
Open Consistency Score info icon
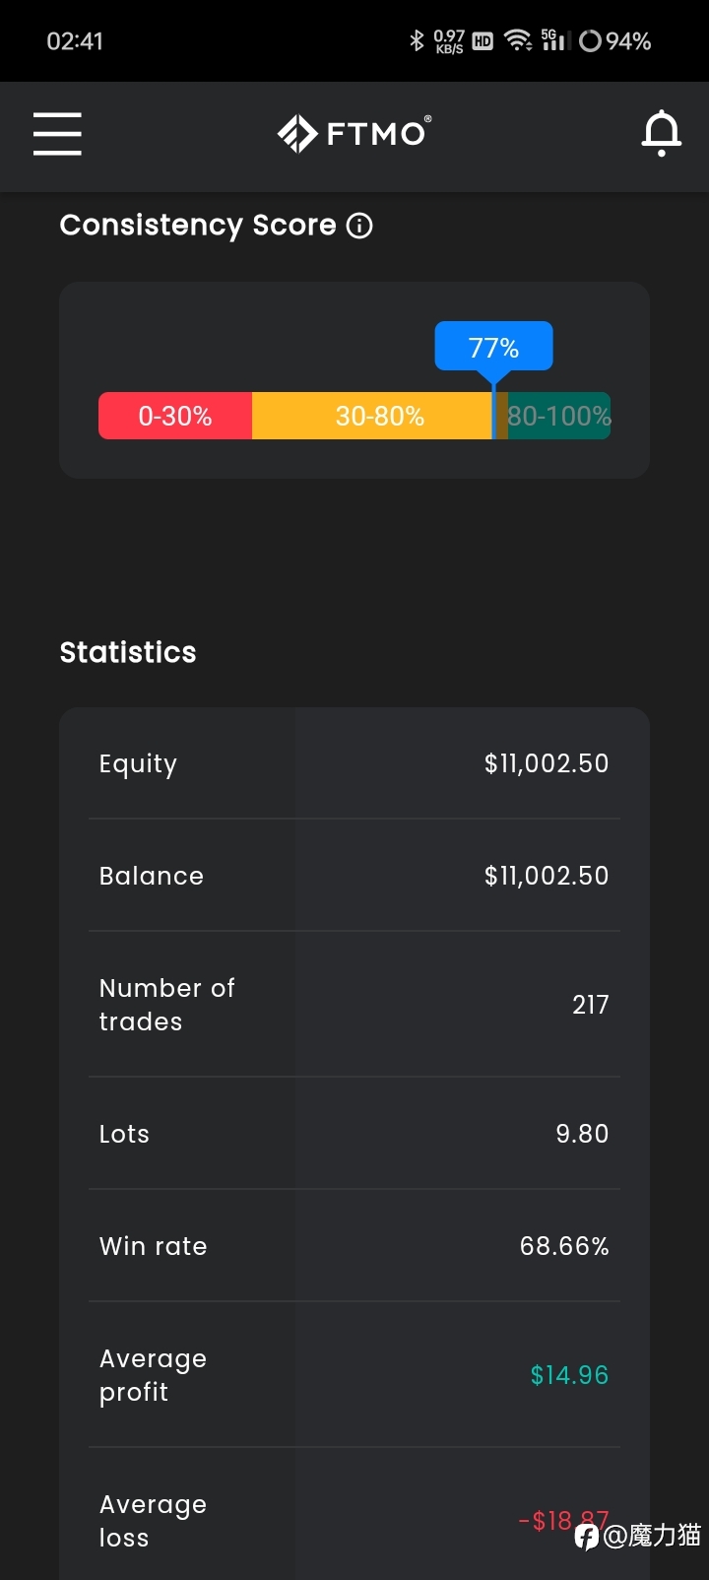[360, 226]
